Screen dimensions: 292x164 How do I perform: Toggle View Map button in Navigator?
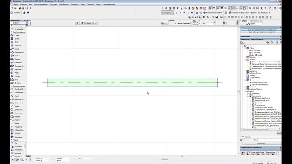(x=272, y=42)
